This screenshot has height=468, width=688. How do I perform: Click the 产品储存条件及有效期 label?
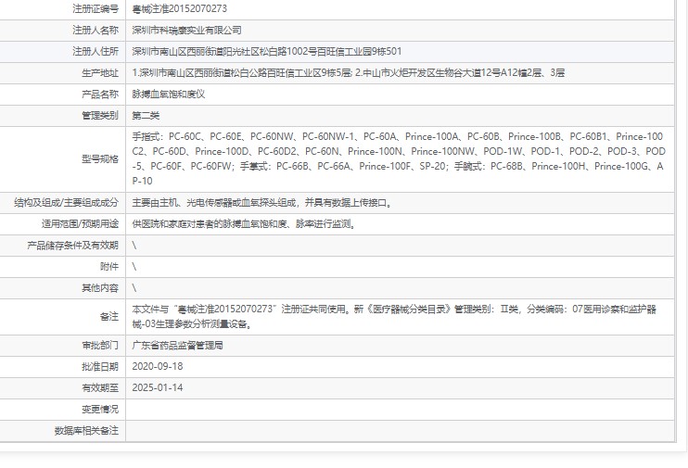(73, 246)
